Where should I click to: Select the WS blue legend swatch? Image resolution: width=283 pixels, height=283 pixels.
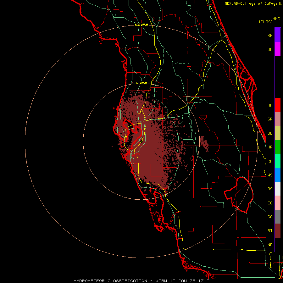click(x=278, y=175)
